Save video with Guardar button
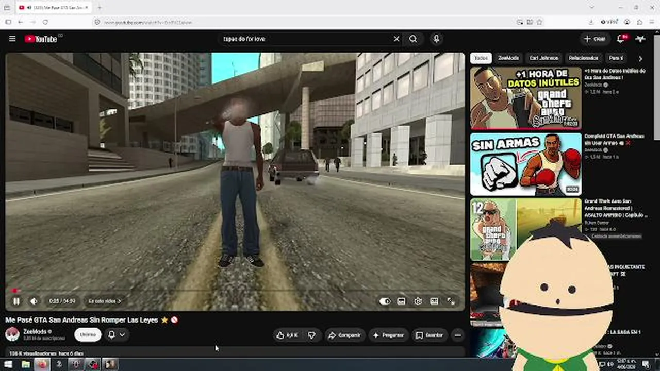Screen dimensions: 660x371 pyautogui.click(x=430, y=335)
